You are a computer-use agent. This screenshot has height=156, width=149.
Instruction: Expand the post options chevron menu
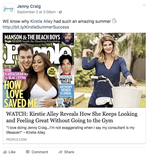point(144,5)
